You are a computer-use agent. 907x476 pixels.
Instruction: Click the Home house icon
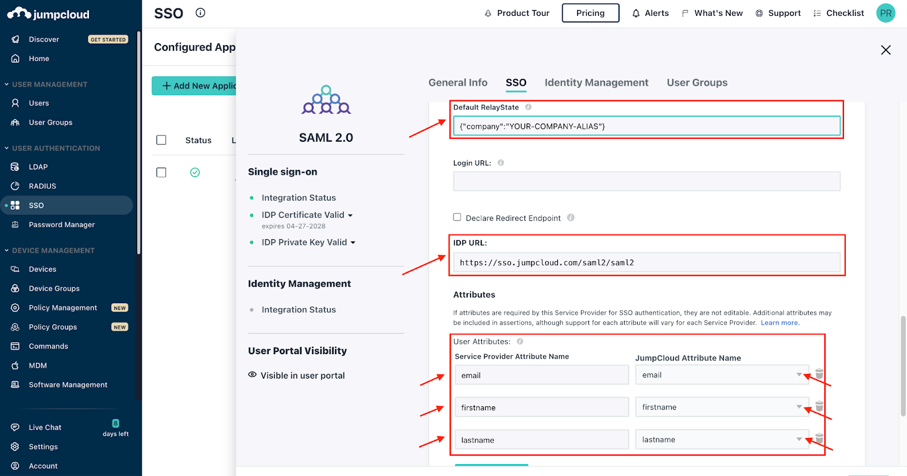[15, 58]
